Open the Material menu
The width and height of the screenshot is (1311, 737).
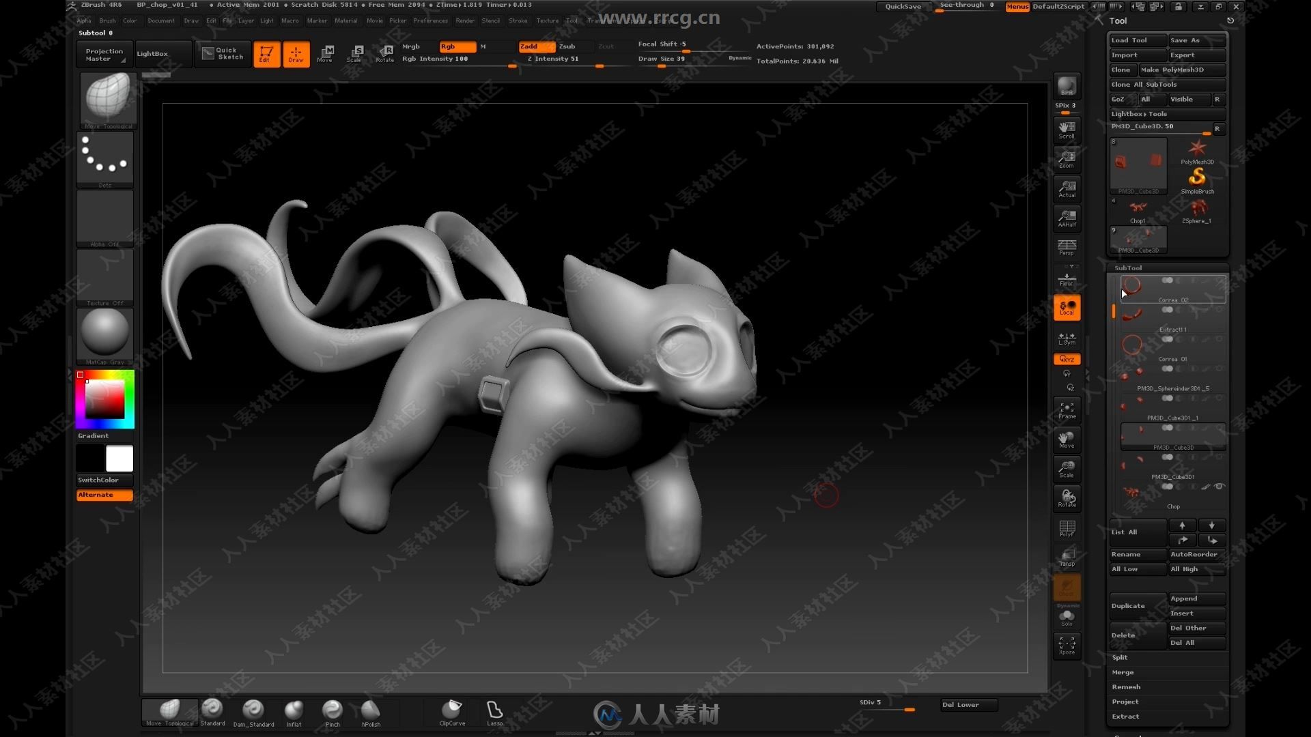click(346, 20)
